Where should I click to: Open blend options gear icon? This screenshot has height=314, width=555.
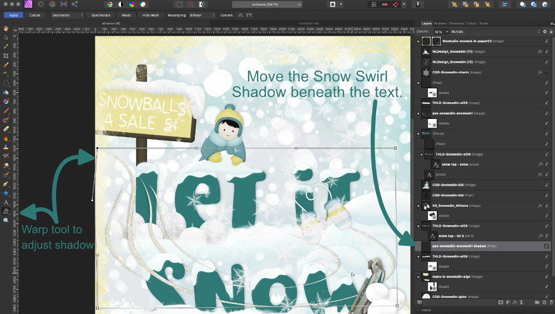[x=545, y=32]
